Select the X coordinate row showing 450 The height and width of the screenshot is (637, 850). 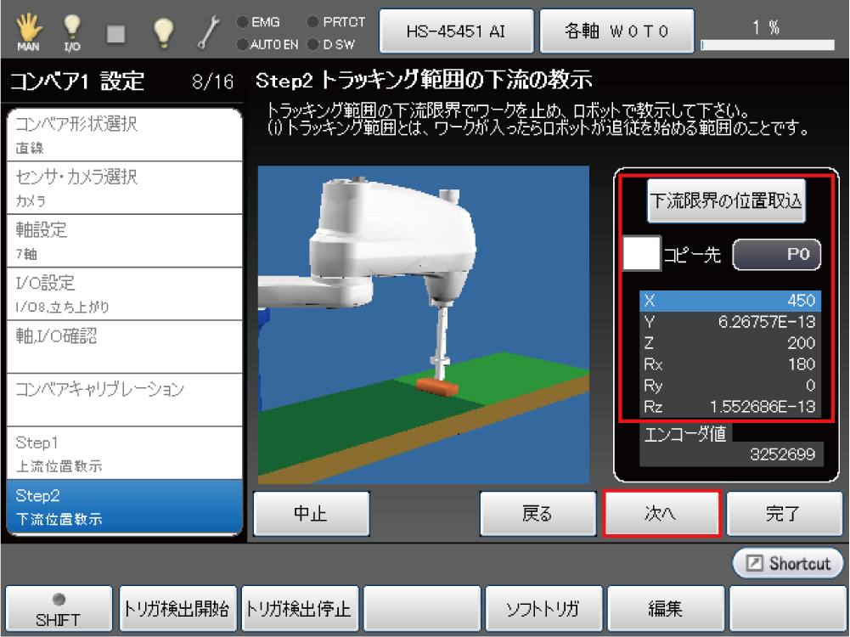730,301
